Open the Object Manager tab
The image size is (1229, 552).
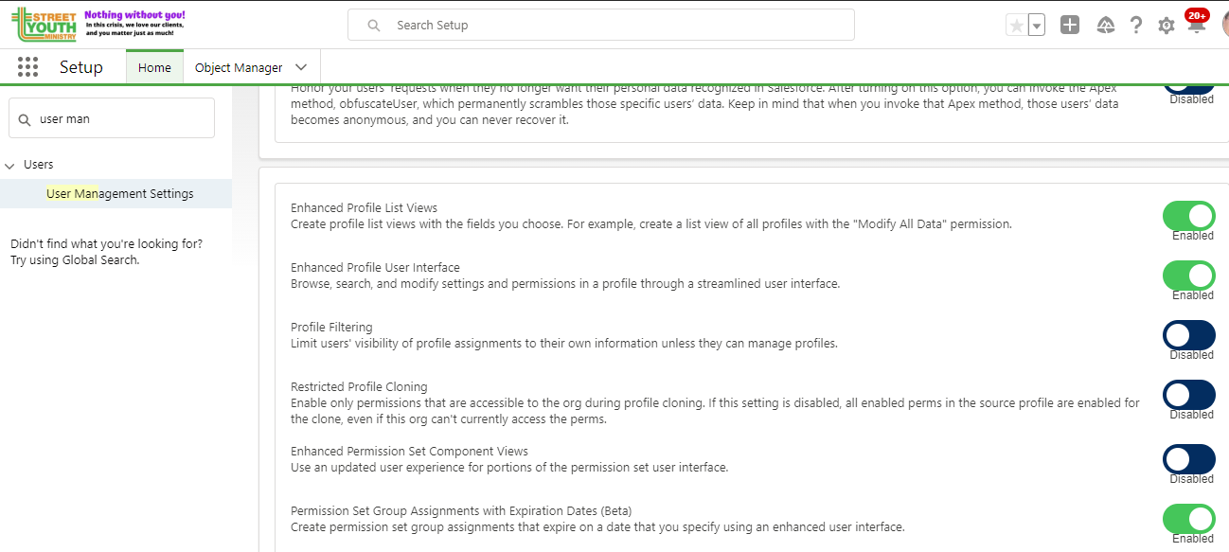click(x=239, y=67)
